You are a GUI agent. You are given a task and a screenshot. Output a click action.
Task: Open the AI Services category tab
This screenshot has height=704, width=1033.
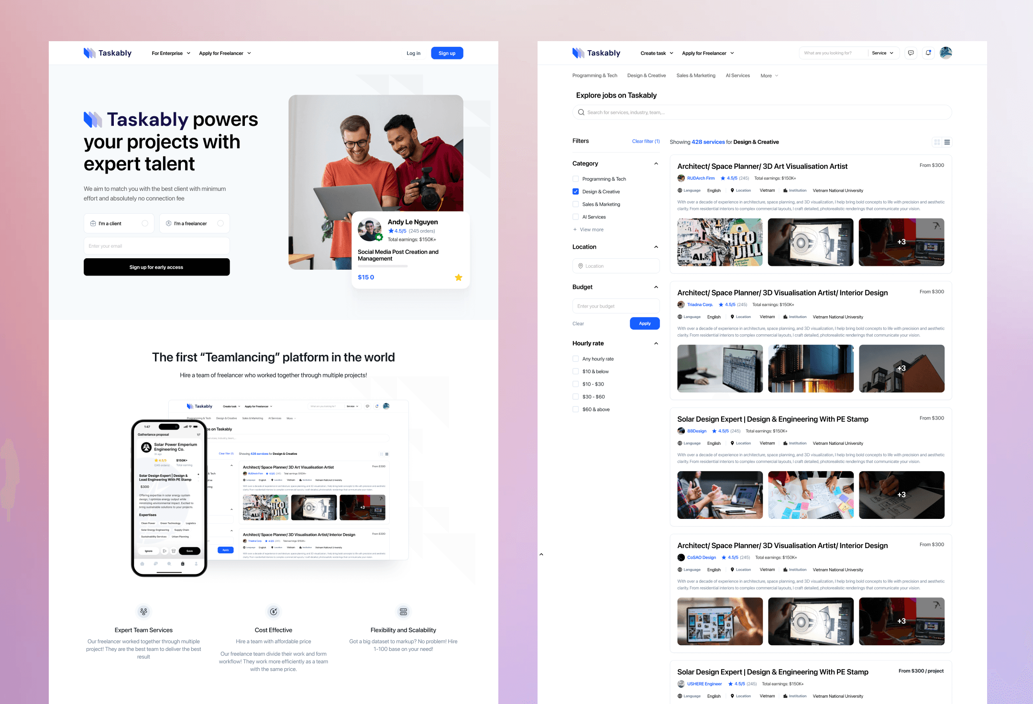tap(737, 76)
